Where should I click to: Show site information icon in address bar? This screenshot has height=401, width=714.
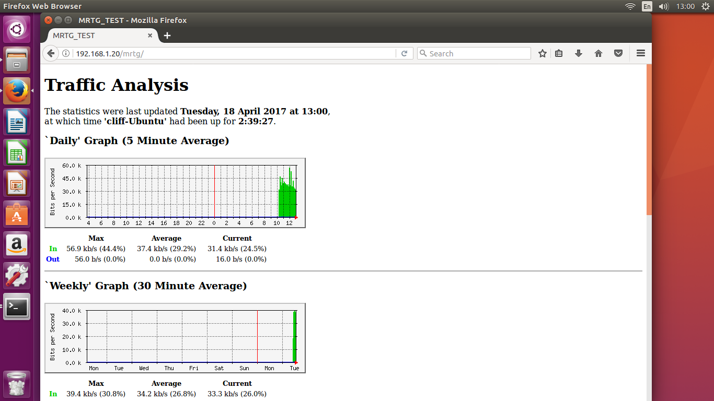tap(66, 53)
